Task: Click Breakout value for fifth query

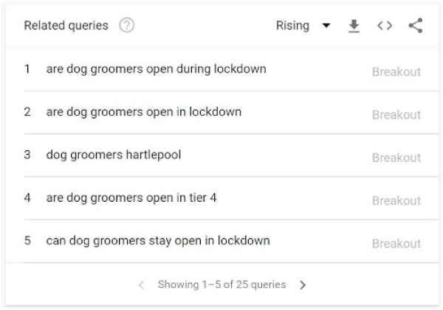Action: coord(396,244)
